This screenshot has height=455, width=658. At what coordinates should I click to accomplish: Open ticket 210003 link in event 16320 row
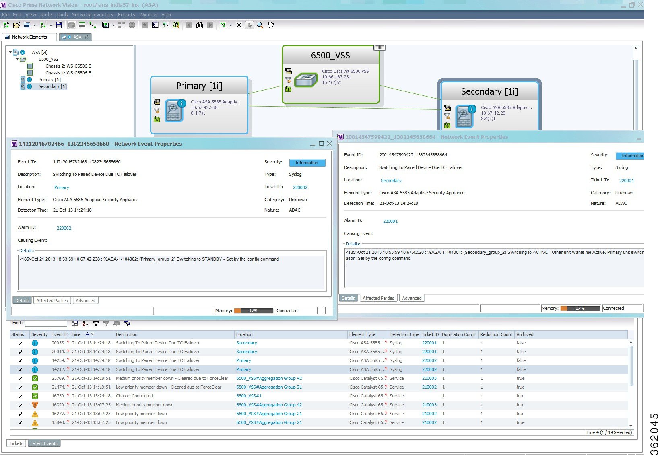(x=429, y=405)
